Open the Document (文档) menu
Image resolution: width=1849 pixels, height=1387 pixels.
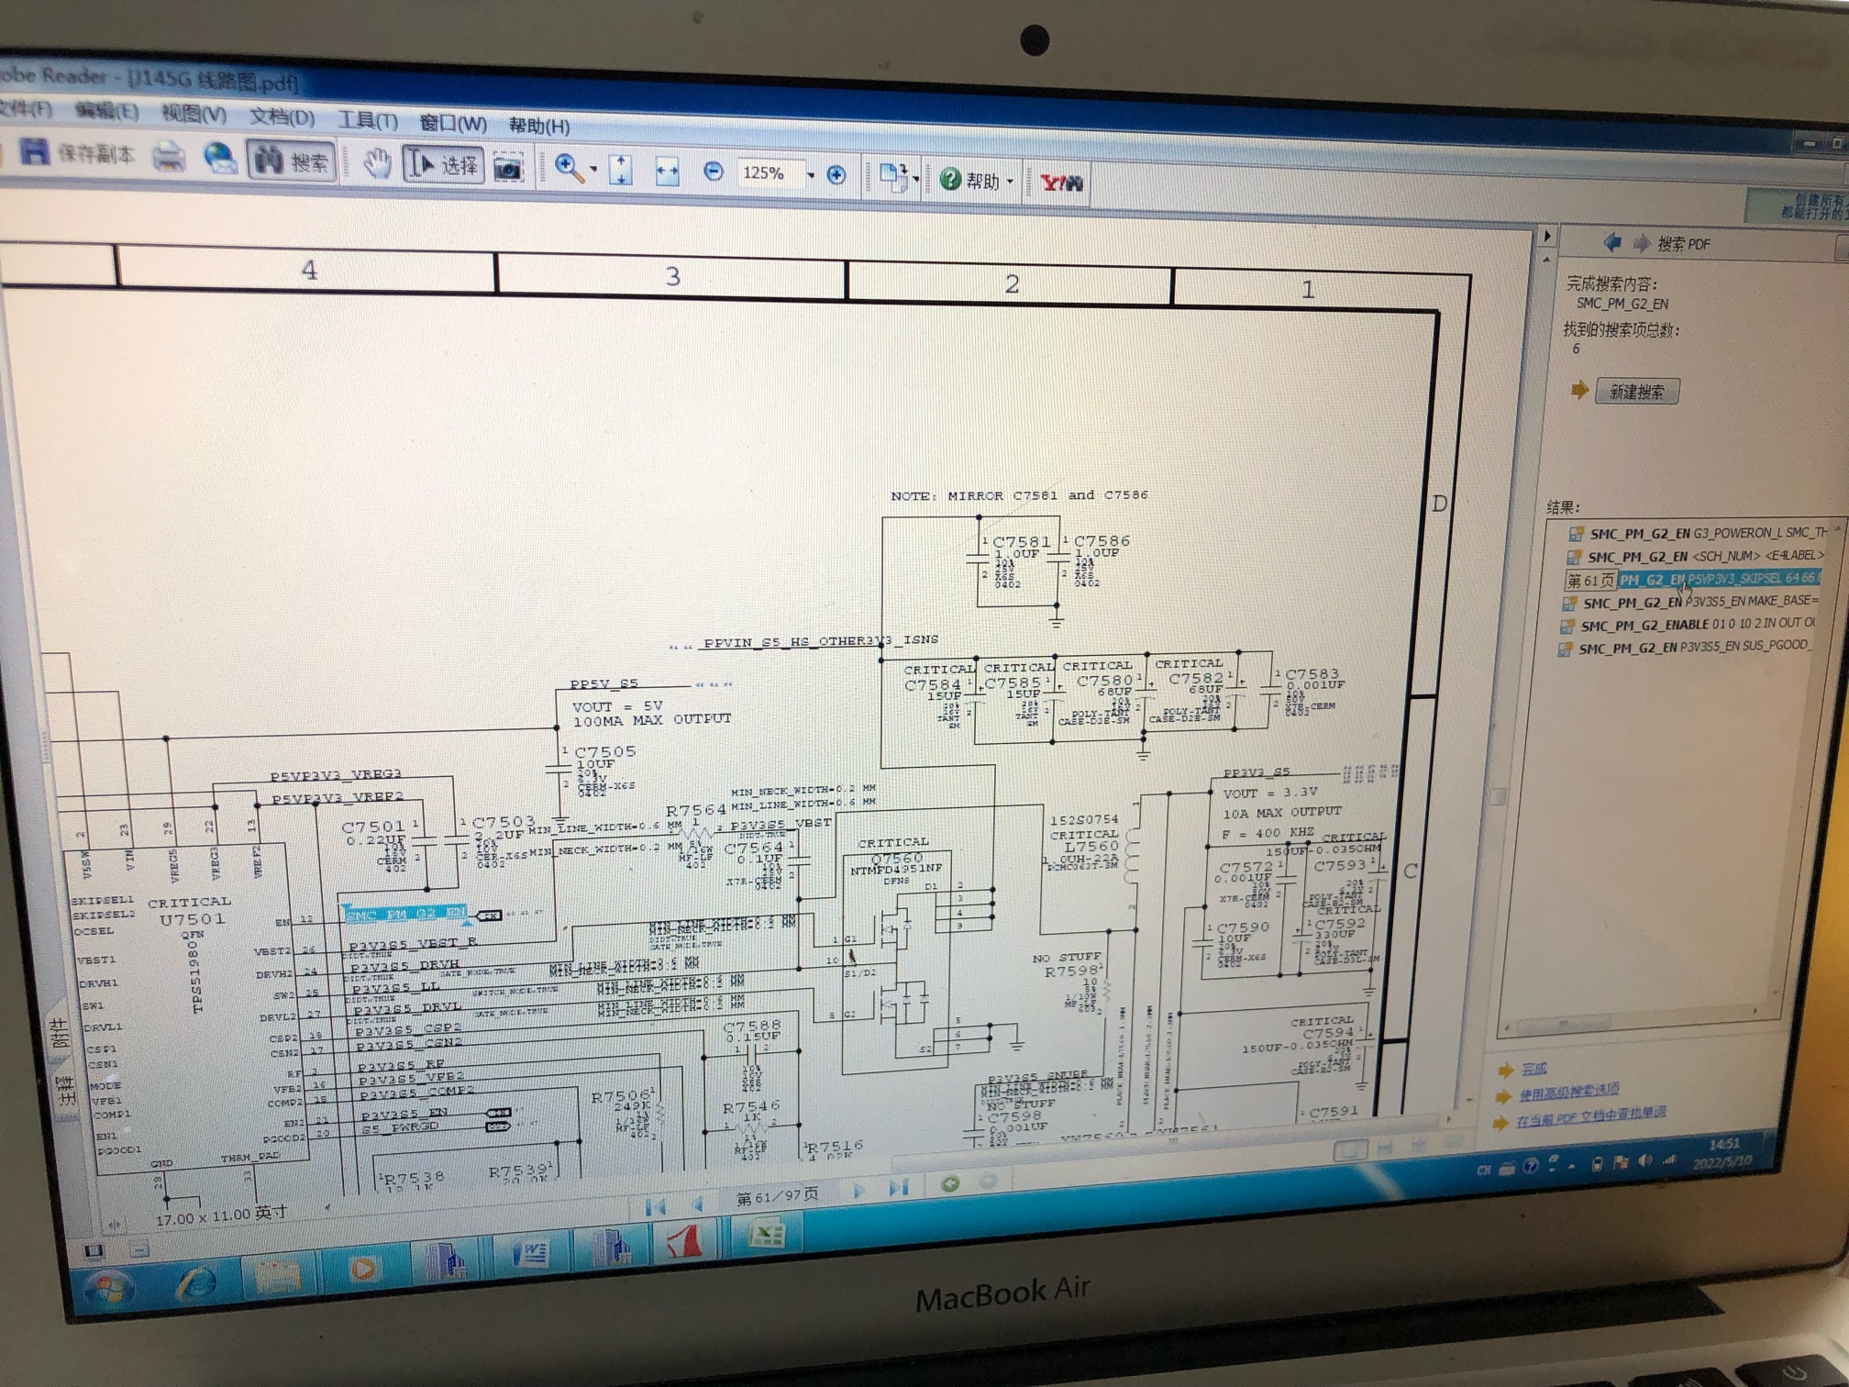282,117
